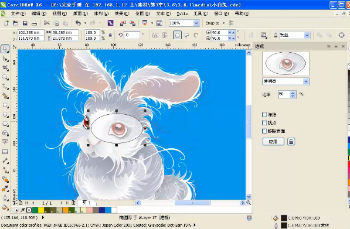The height and width of the screenshot is (229, 350).
Task: Select the Eyedropper tool in toolbox
Action: [5, 189]
